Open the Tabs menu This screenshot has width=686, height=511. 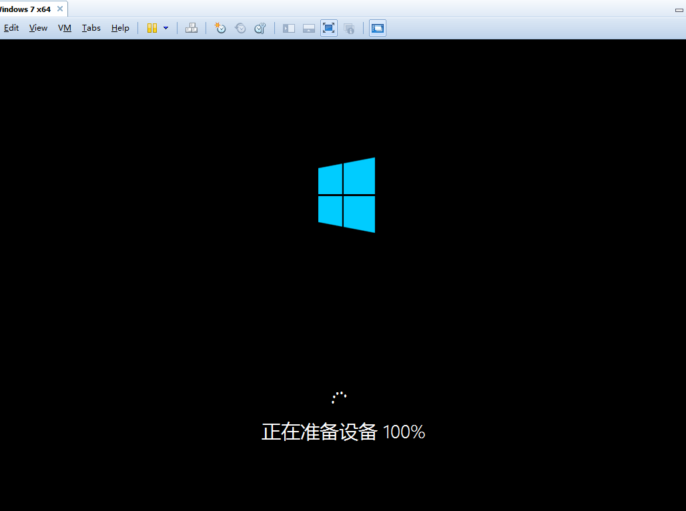(x=91, y=28)
